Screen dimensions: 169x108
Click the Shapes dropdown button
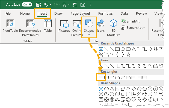point(89,27)
